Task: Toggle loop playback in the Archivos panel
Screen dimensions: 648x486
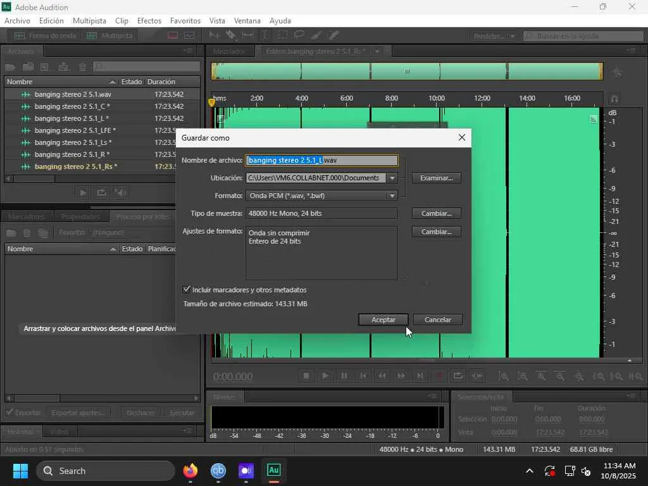Action: click(x=102, y=192)
